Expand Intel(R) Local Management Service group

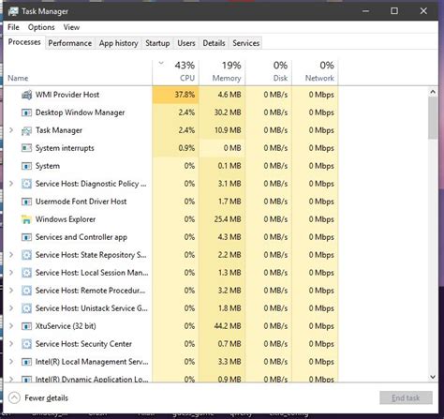pyautogui.click(x=11, y=362)
